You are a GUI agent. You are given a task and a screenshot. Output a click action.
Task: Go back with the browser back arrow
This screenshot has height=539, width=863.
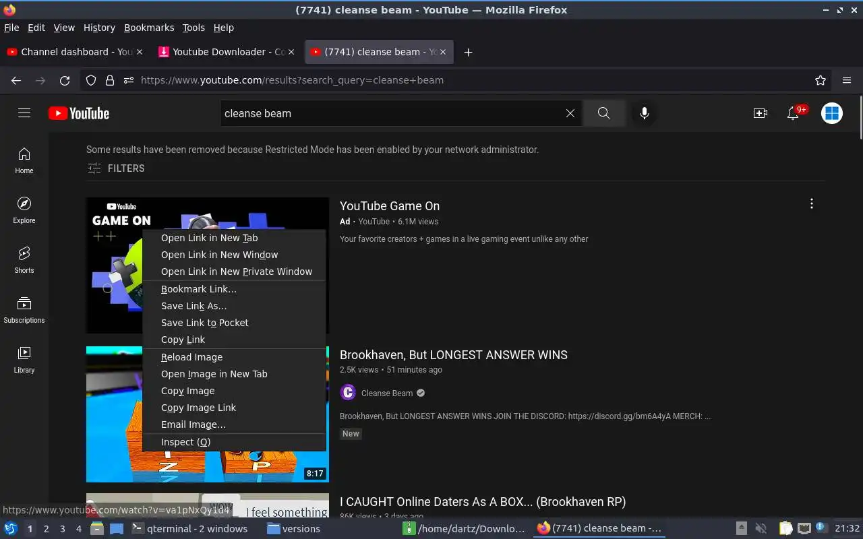pyautogui.click(x=16, y=80)
